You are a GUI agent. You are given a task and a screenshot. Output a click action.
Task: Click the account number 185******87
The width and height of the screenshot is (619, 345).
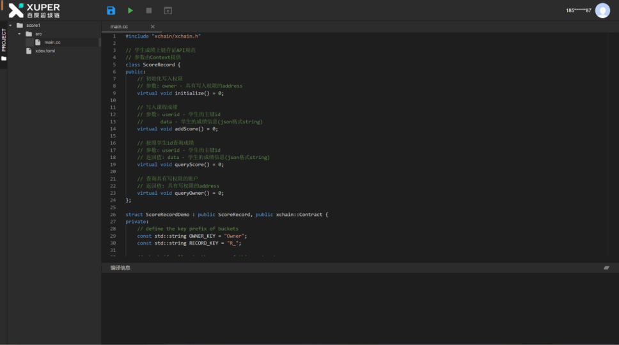click(578, 10)
